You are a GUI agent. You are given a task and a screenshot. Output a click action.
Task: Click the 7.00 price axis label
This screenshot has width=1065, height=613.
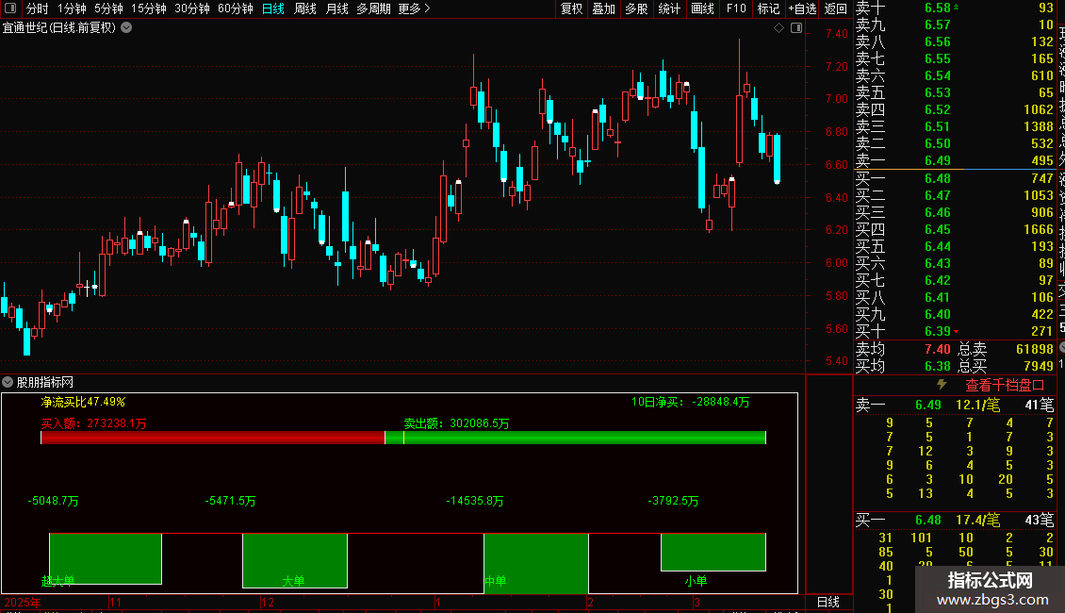point(837,98)
